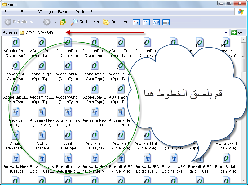Select BrowalliaUPC Bold Italic font
Image resolution: width=248 pixels, height=185 pixels.
pos(174,163)
